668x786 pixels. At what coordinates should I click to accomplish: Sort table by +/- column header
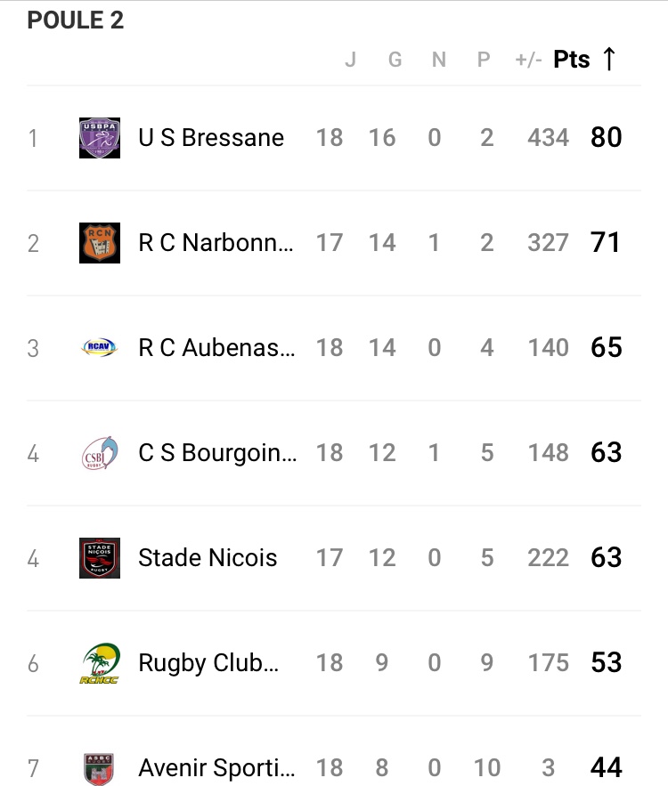click(528, 61)
